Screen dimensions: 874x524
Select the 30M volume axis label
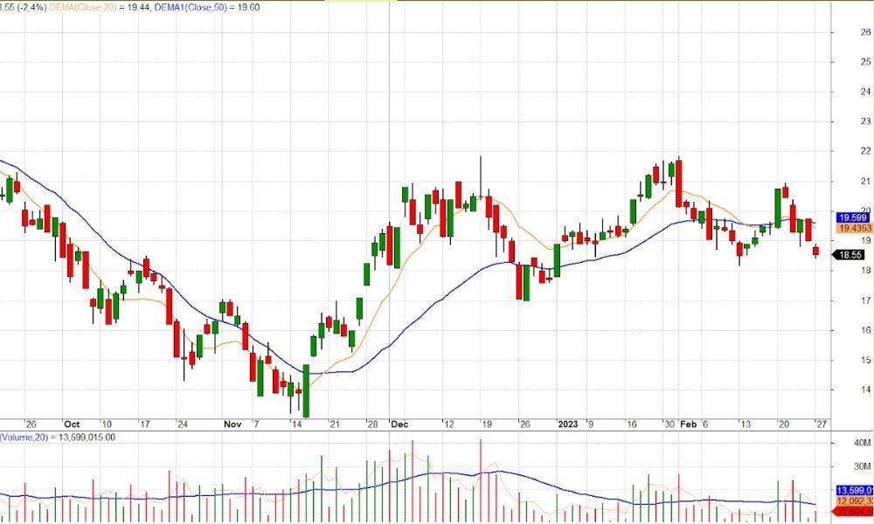tap(863, 466)
